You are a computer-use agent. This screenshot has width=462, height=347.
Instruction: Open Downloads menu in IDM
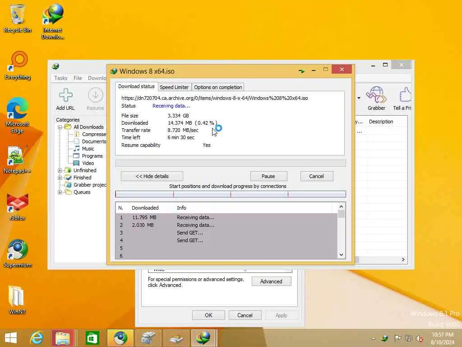pos(97,78)
